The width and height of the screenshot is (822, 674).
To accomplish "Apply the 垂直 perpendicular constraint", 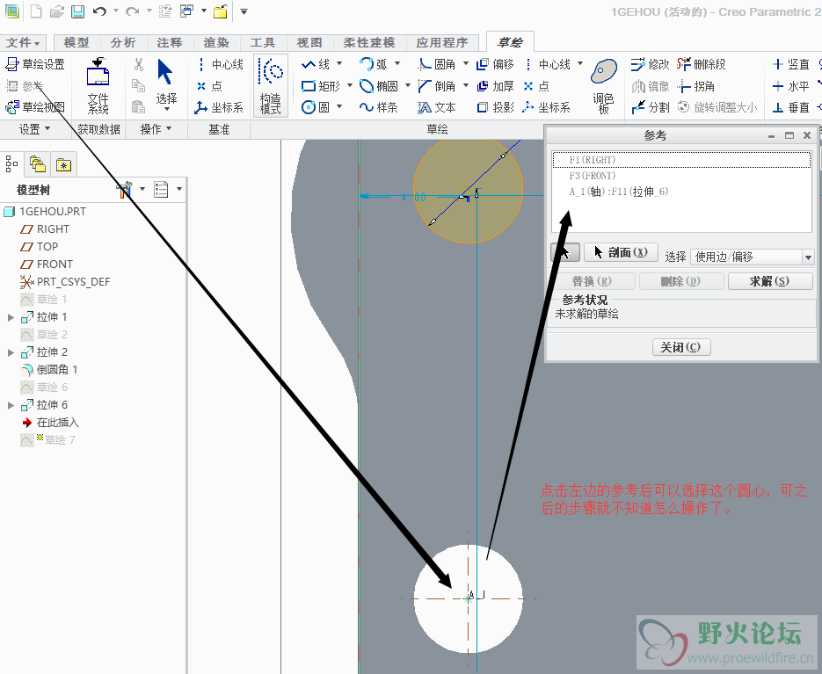I will [x=791, y=107].
